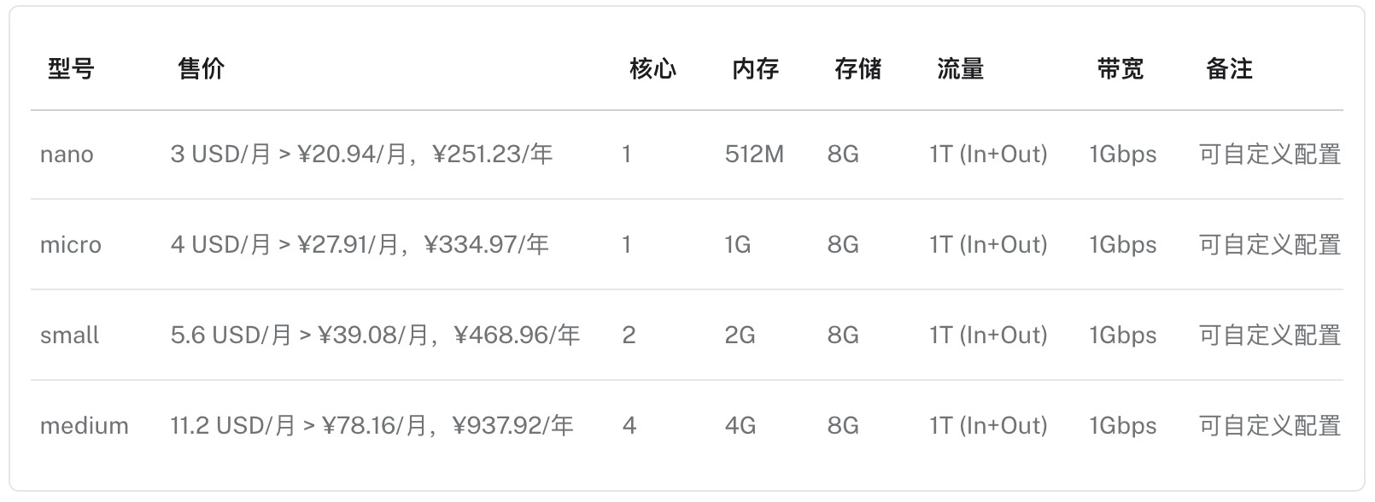Click the 核心 column header
1375x502 pixels.
pos(653,69)
